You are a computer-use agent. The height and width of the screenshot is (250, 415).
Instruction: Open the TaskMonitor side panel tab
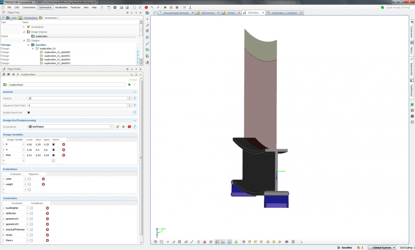click(412, 89)
